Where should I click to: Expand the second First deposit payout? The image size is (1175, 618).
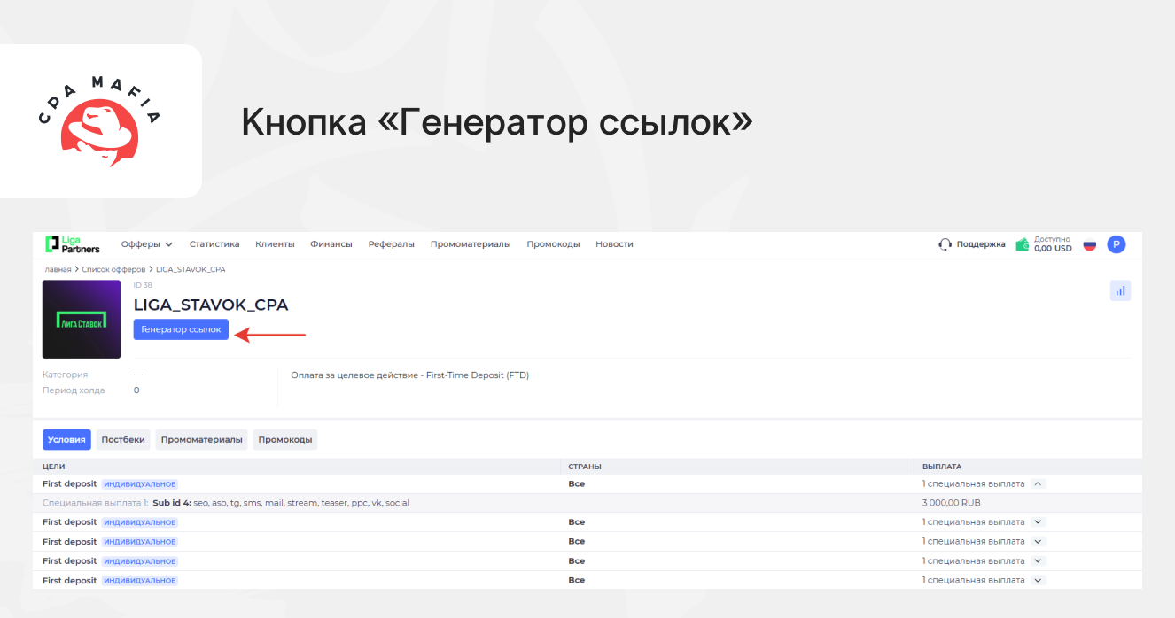coord(1039,522)
